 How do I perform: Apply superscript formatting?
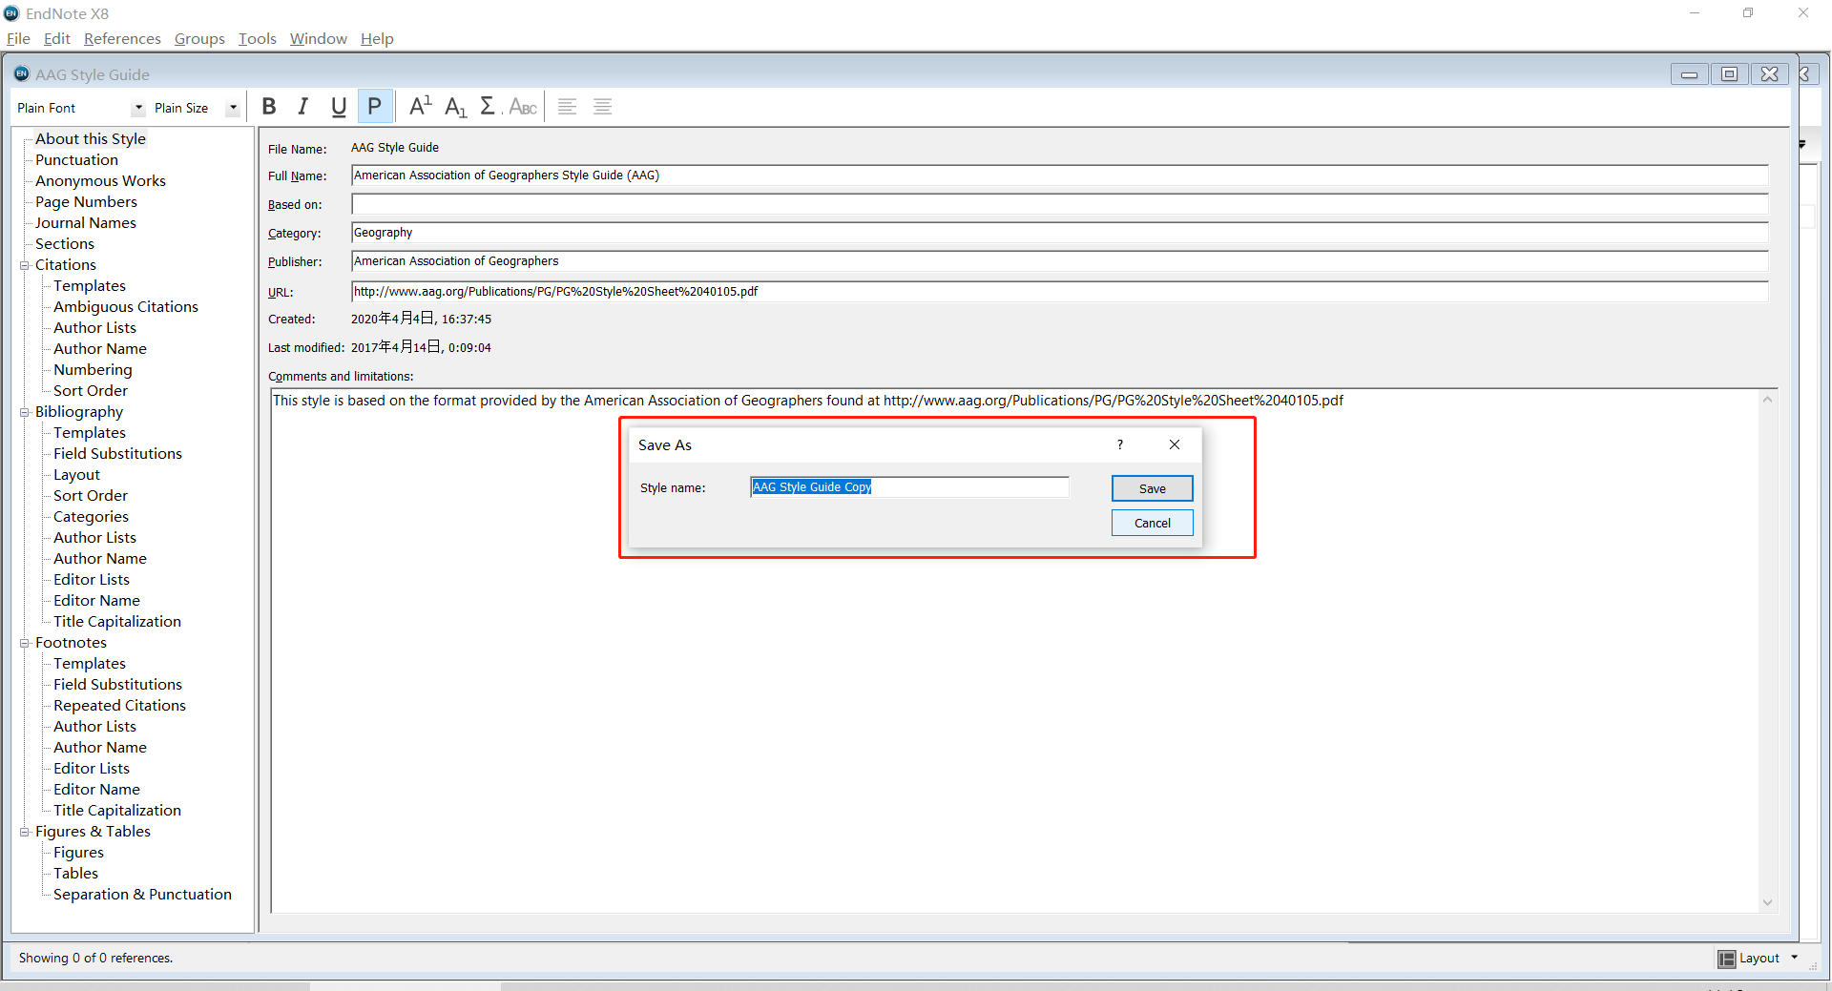(x=420, y=107)
